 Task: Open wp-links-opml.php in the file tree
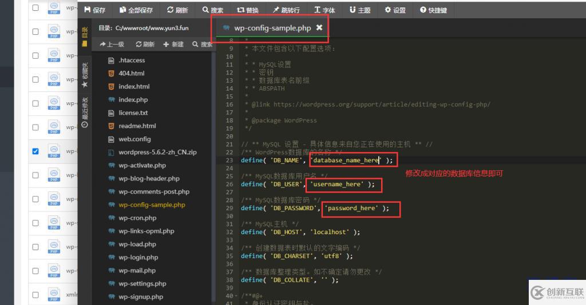[146, 231]
